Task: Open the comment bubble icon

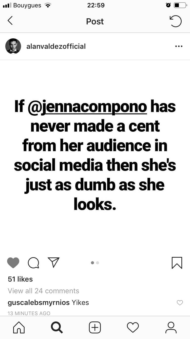Action: pos(33,263)
